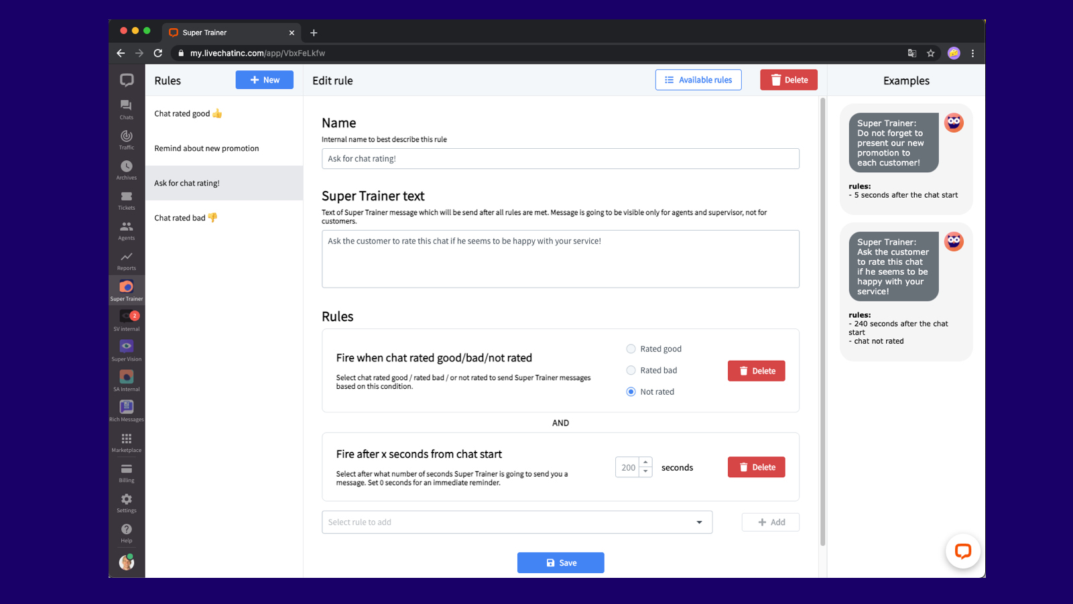This screenshot has width=1073, height=604.
Task: Open the Archives section
Action: pyautogui.click(x=127, y=170)
